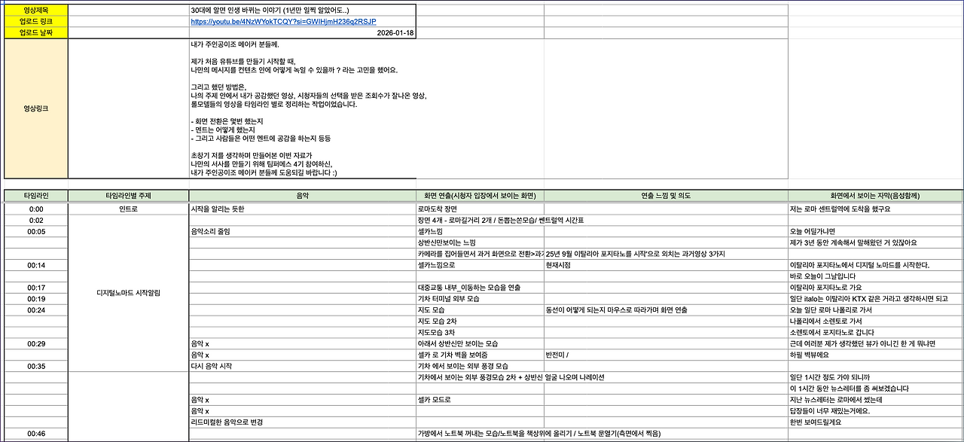Select the 타임라인별 주제 column header
This screenshot has width=964, height=442.
click(x=128, y=196)
